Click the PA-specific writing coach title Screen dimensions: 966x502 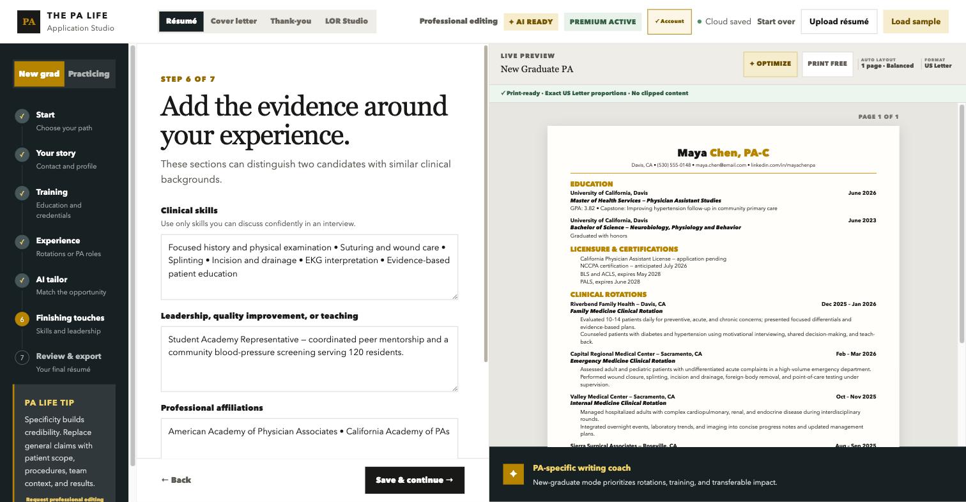581,468
